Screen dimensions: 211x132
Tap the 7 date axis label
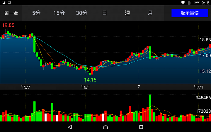point(139,87)
